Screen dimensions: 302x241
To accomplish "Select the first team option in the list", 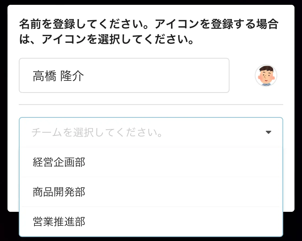I will [x=59, y=162].
